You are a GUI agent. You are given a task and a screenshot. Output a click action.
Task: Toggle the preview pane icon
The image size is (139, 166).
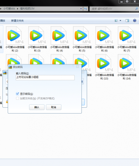pyautogui.click(x=127, y=20)
